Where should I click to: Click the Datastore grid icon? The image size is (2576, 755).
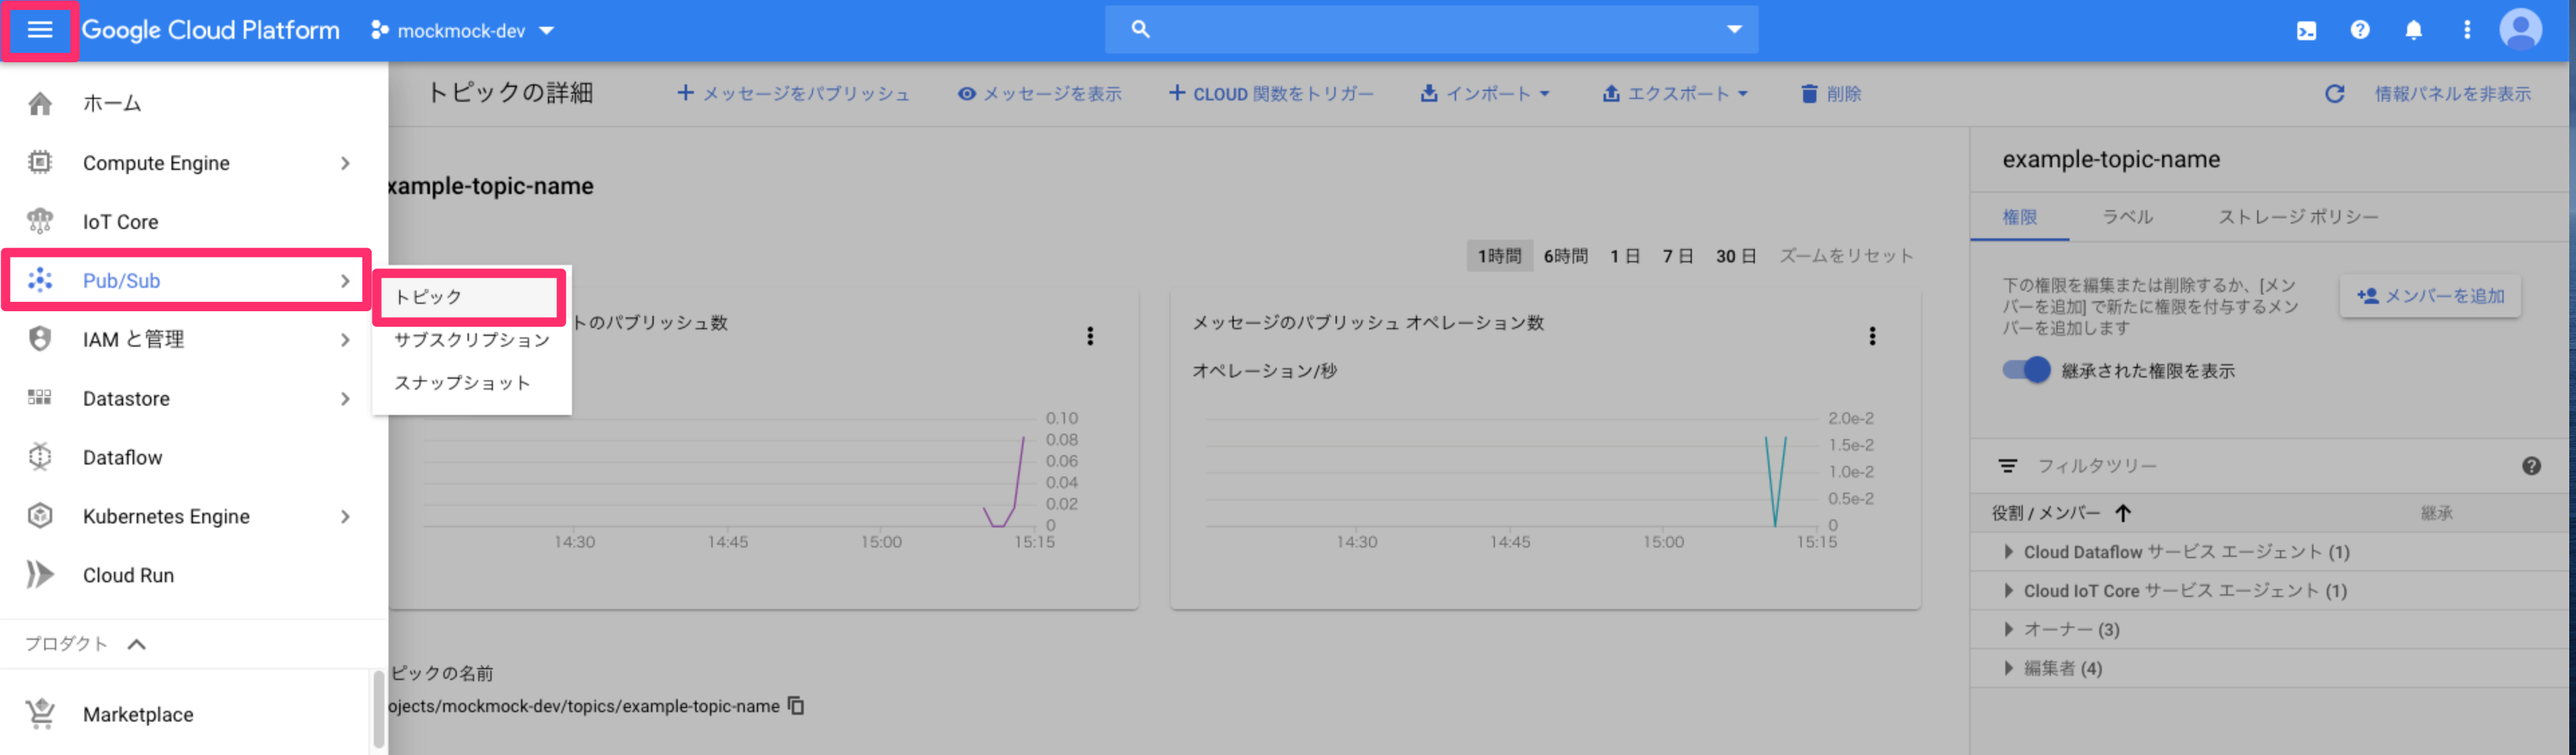[40, 398]
